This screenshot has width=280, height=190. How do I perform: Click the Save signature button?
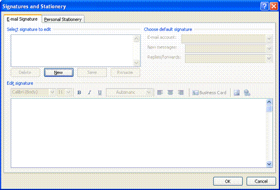point(92,73)
